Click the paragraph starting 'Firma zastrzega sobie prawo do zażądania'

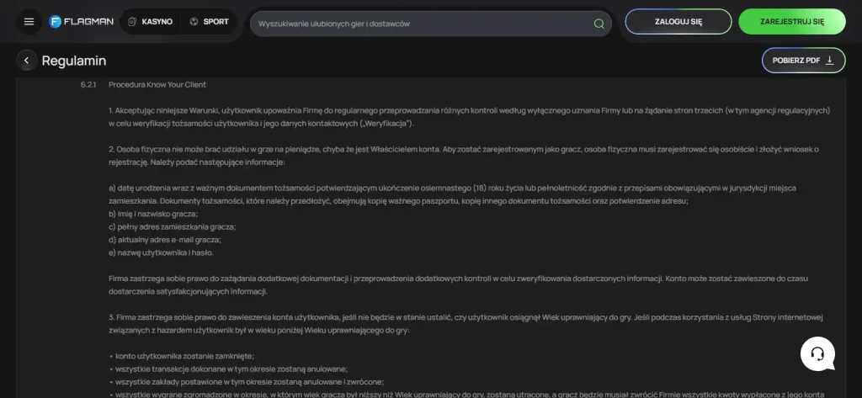[x=459, y=284]
